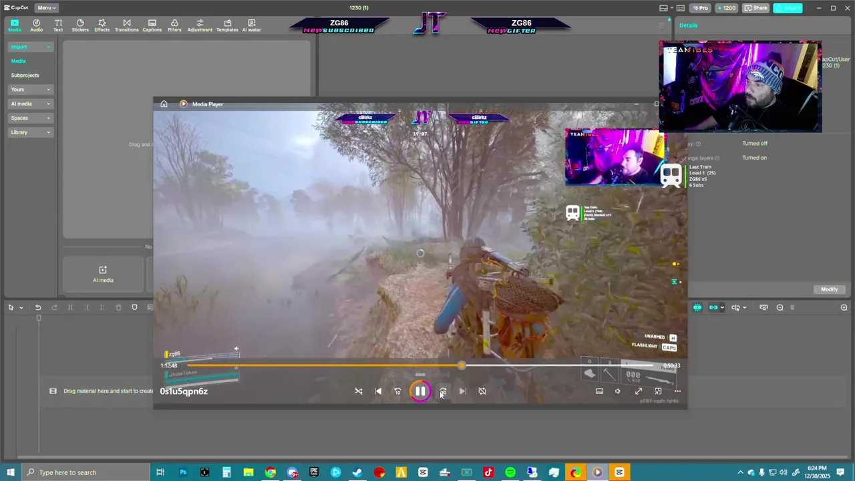This screenshot has height=481, width=855.
Task: Click the Redo icon in timeline toolbar
Action: click(54, 307)
